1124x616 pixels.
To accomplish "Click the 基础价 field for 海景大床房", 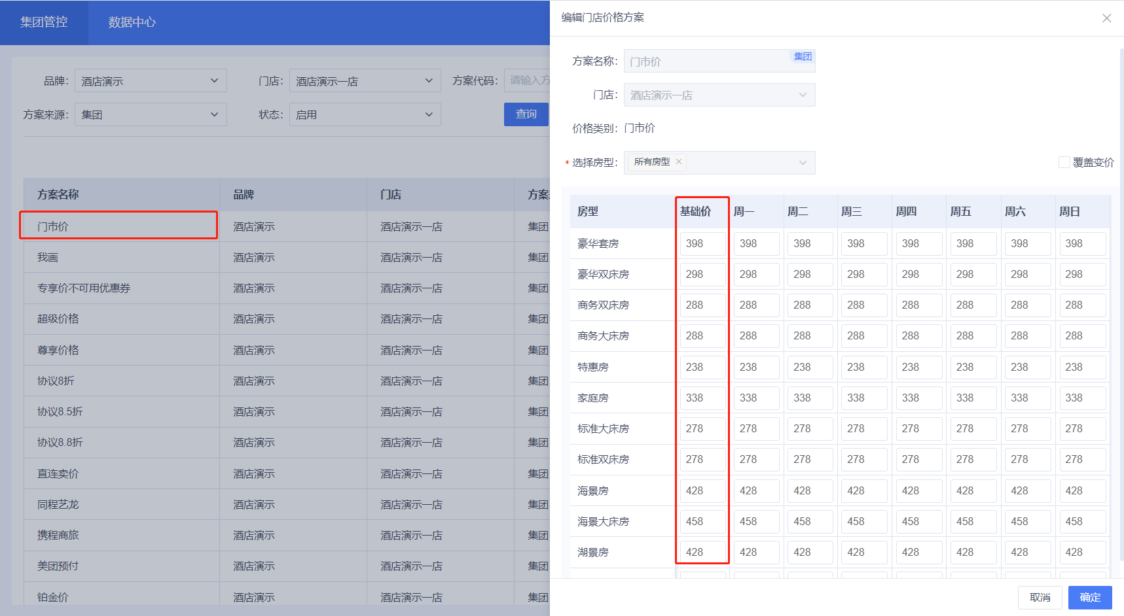I will pyautogui.click(x=702, y=521).
